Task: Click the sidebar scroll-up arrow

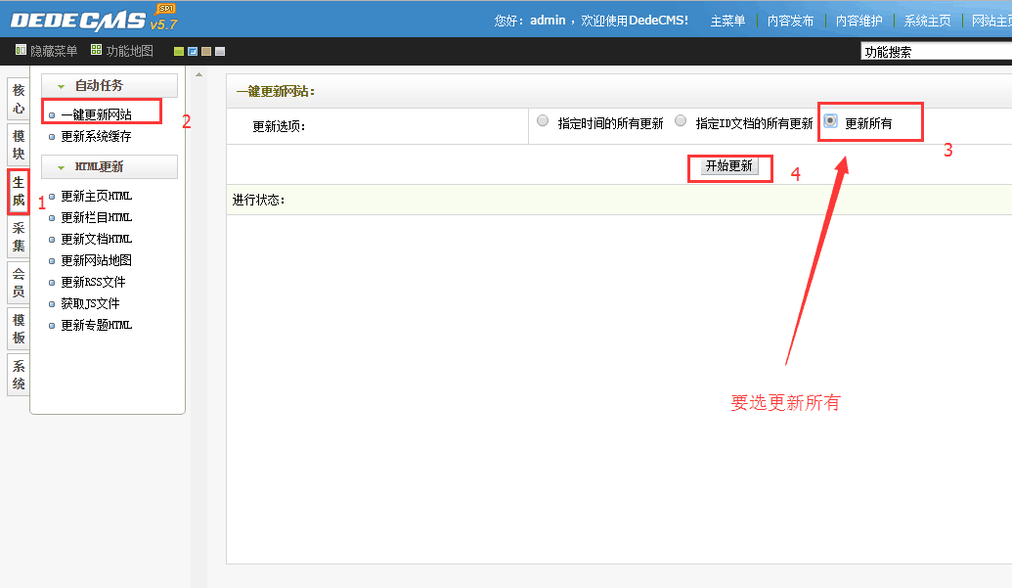Action: click(x=198, y=75)
